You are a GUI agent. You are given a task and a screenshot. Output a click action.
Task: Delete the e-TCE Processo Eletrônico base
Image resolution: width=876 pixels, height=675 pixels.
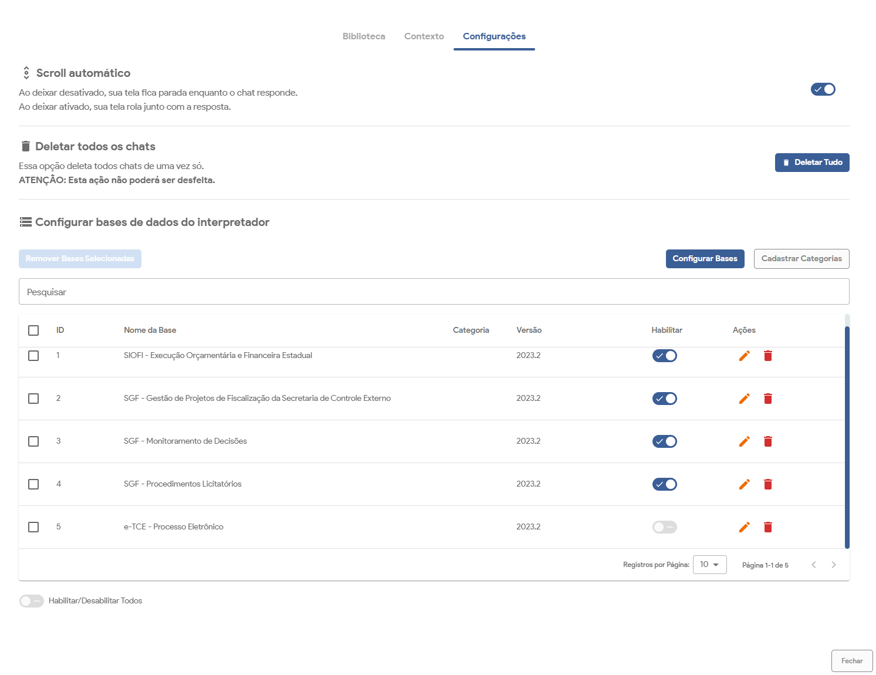tap(767, 527)
